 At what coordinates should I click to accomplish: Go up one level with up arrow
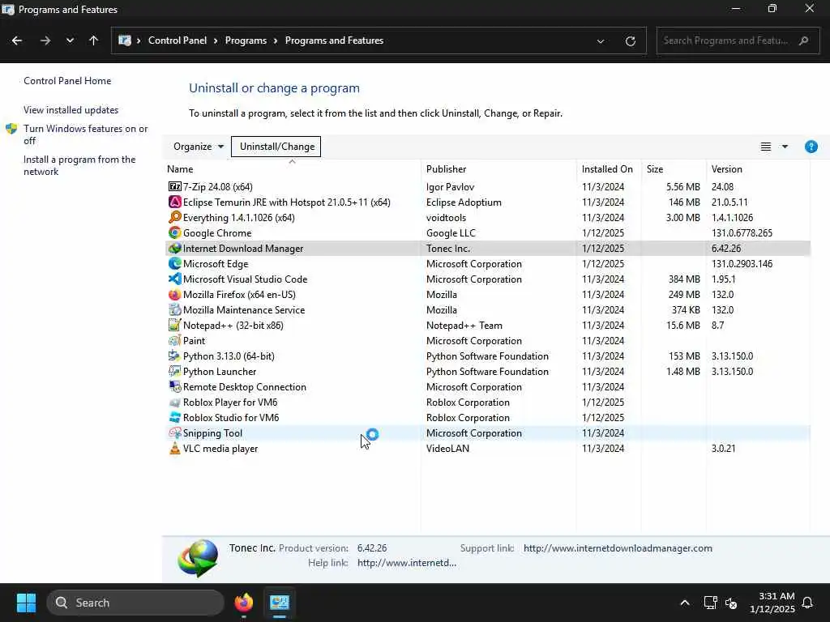point(94,40)
